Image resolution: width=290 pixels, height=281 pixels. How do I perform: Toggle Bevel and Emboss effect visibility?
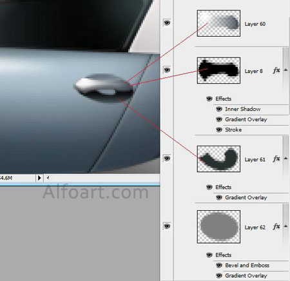pyautogui.click(x=219, y=266)
